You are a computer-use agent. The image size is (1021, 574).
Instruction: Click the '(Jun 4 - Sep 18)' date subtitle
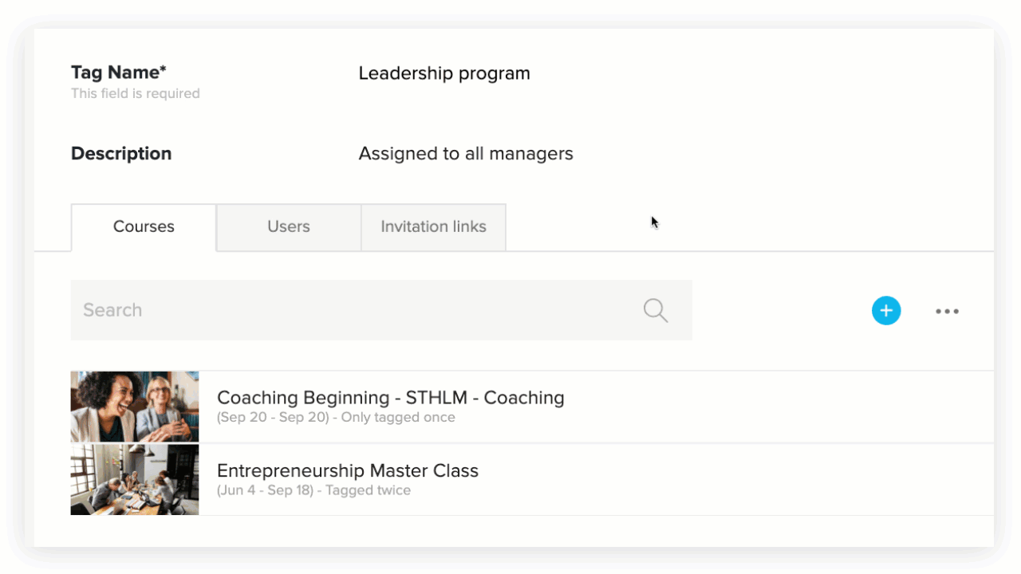click(266, 490)
